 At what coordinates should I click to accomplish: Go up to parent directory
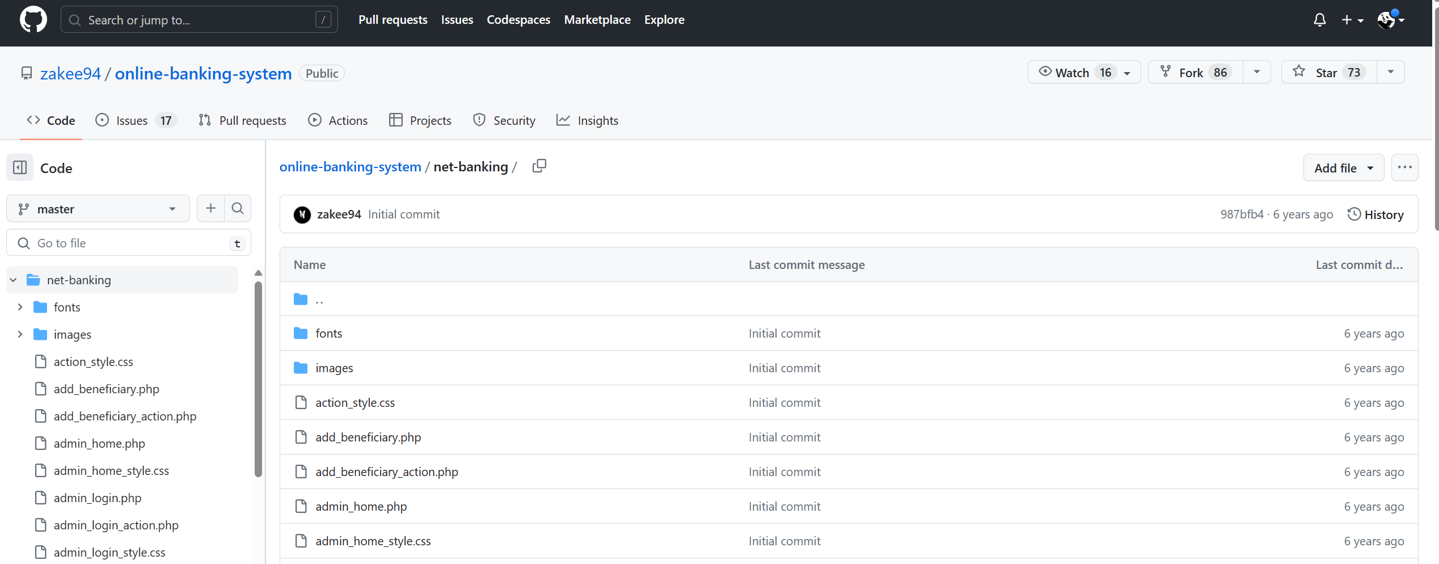click(319, 299)
